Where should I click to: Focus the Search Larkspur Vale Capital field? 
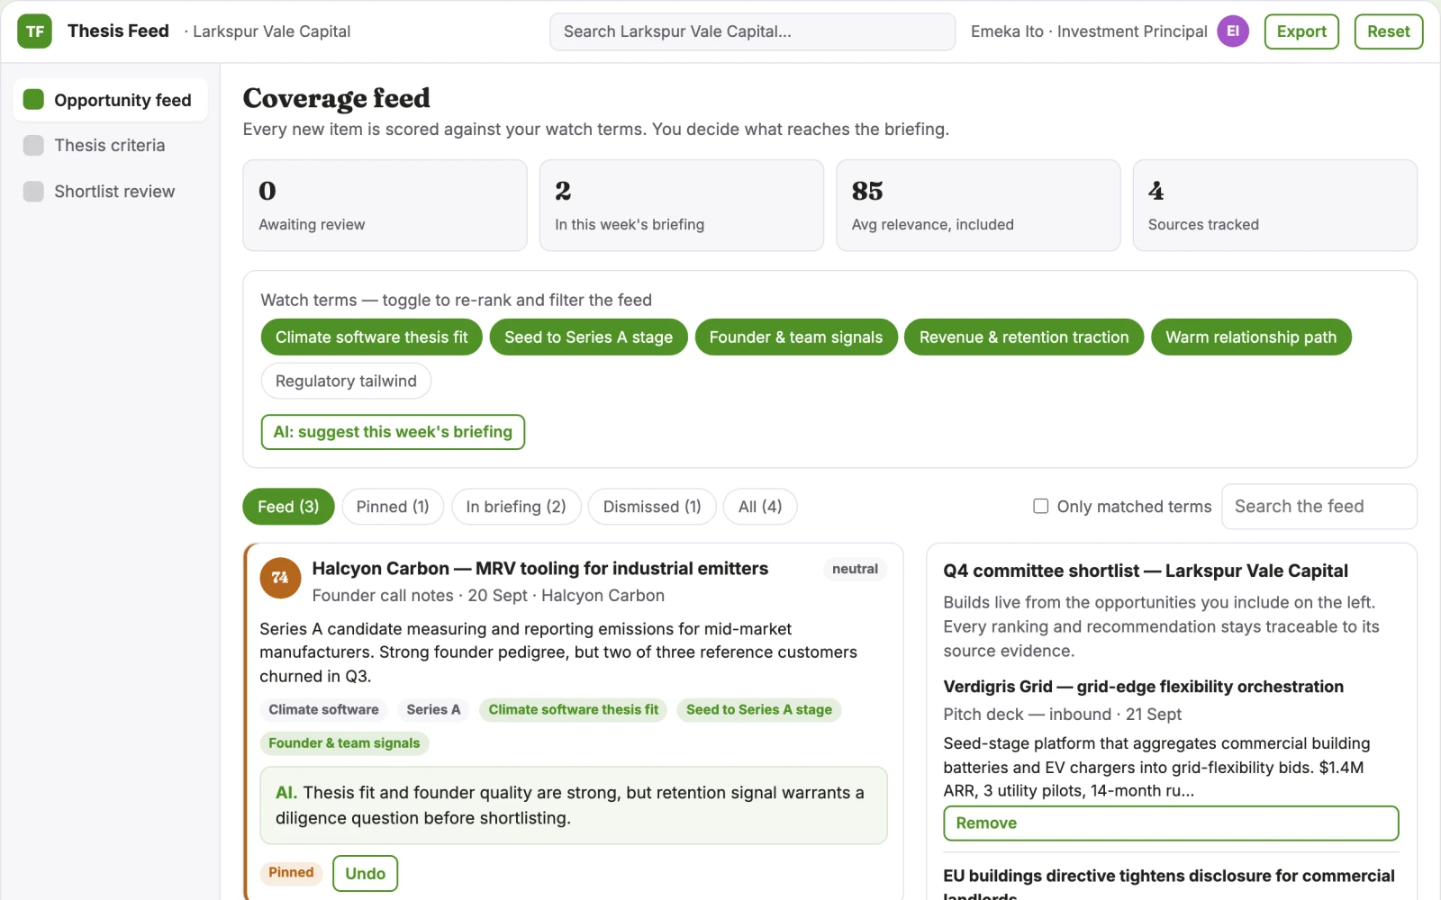752,31
